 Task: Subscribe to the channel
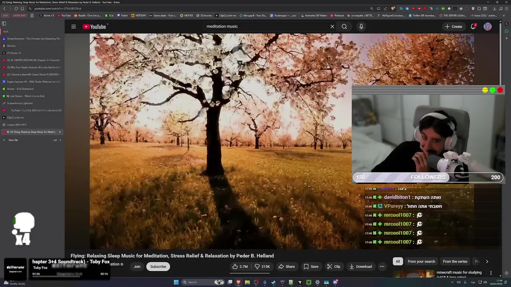coord(158,267)
